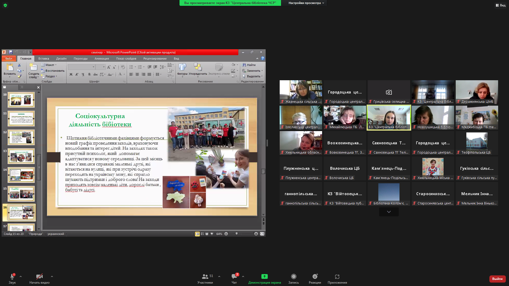The image size is (509, 286).
Task: Open the Chat panel icon
Action: click(234, 277)
